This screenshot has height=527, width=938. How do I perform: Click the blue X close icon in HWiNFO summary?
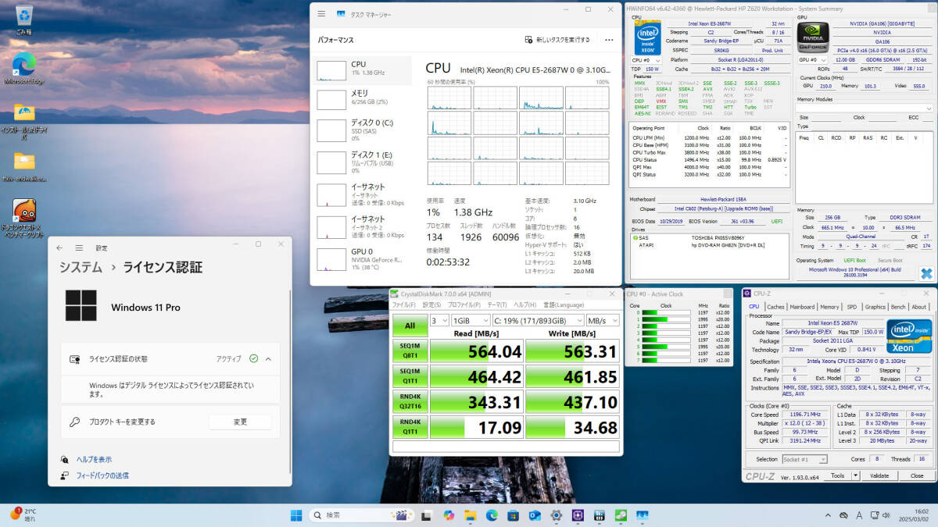(926, 273)
